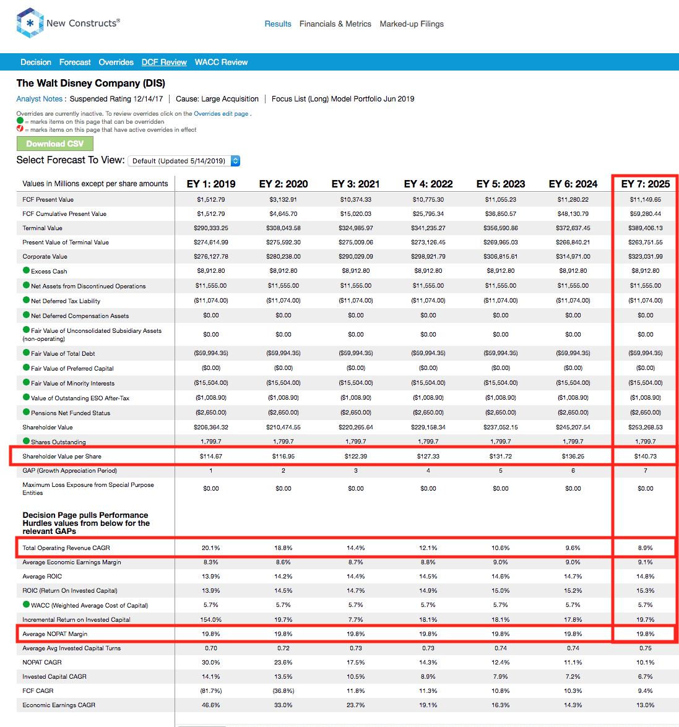Click green dot beside Fair Value of Total Debt

[x=26, y=353]
